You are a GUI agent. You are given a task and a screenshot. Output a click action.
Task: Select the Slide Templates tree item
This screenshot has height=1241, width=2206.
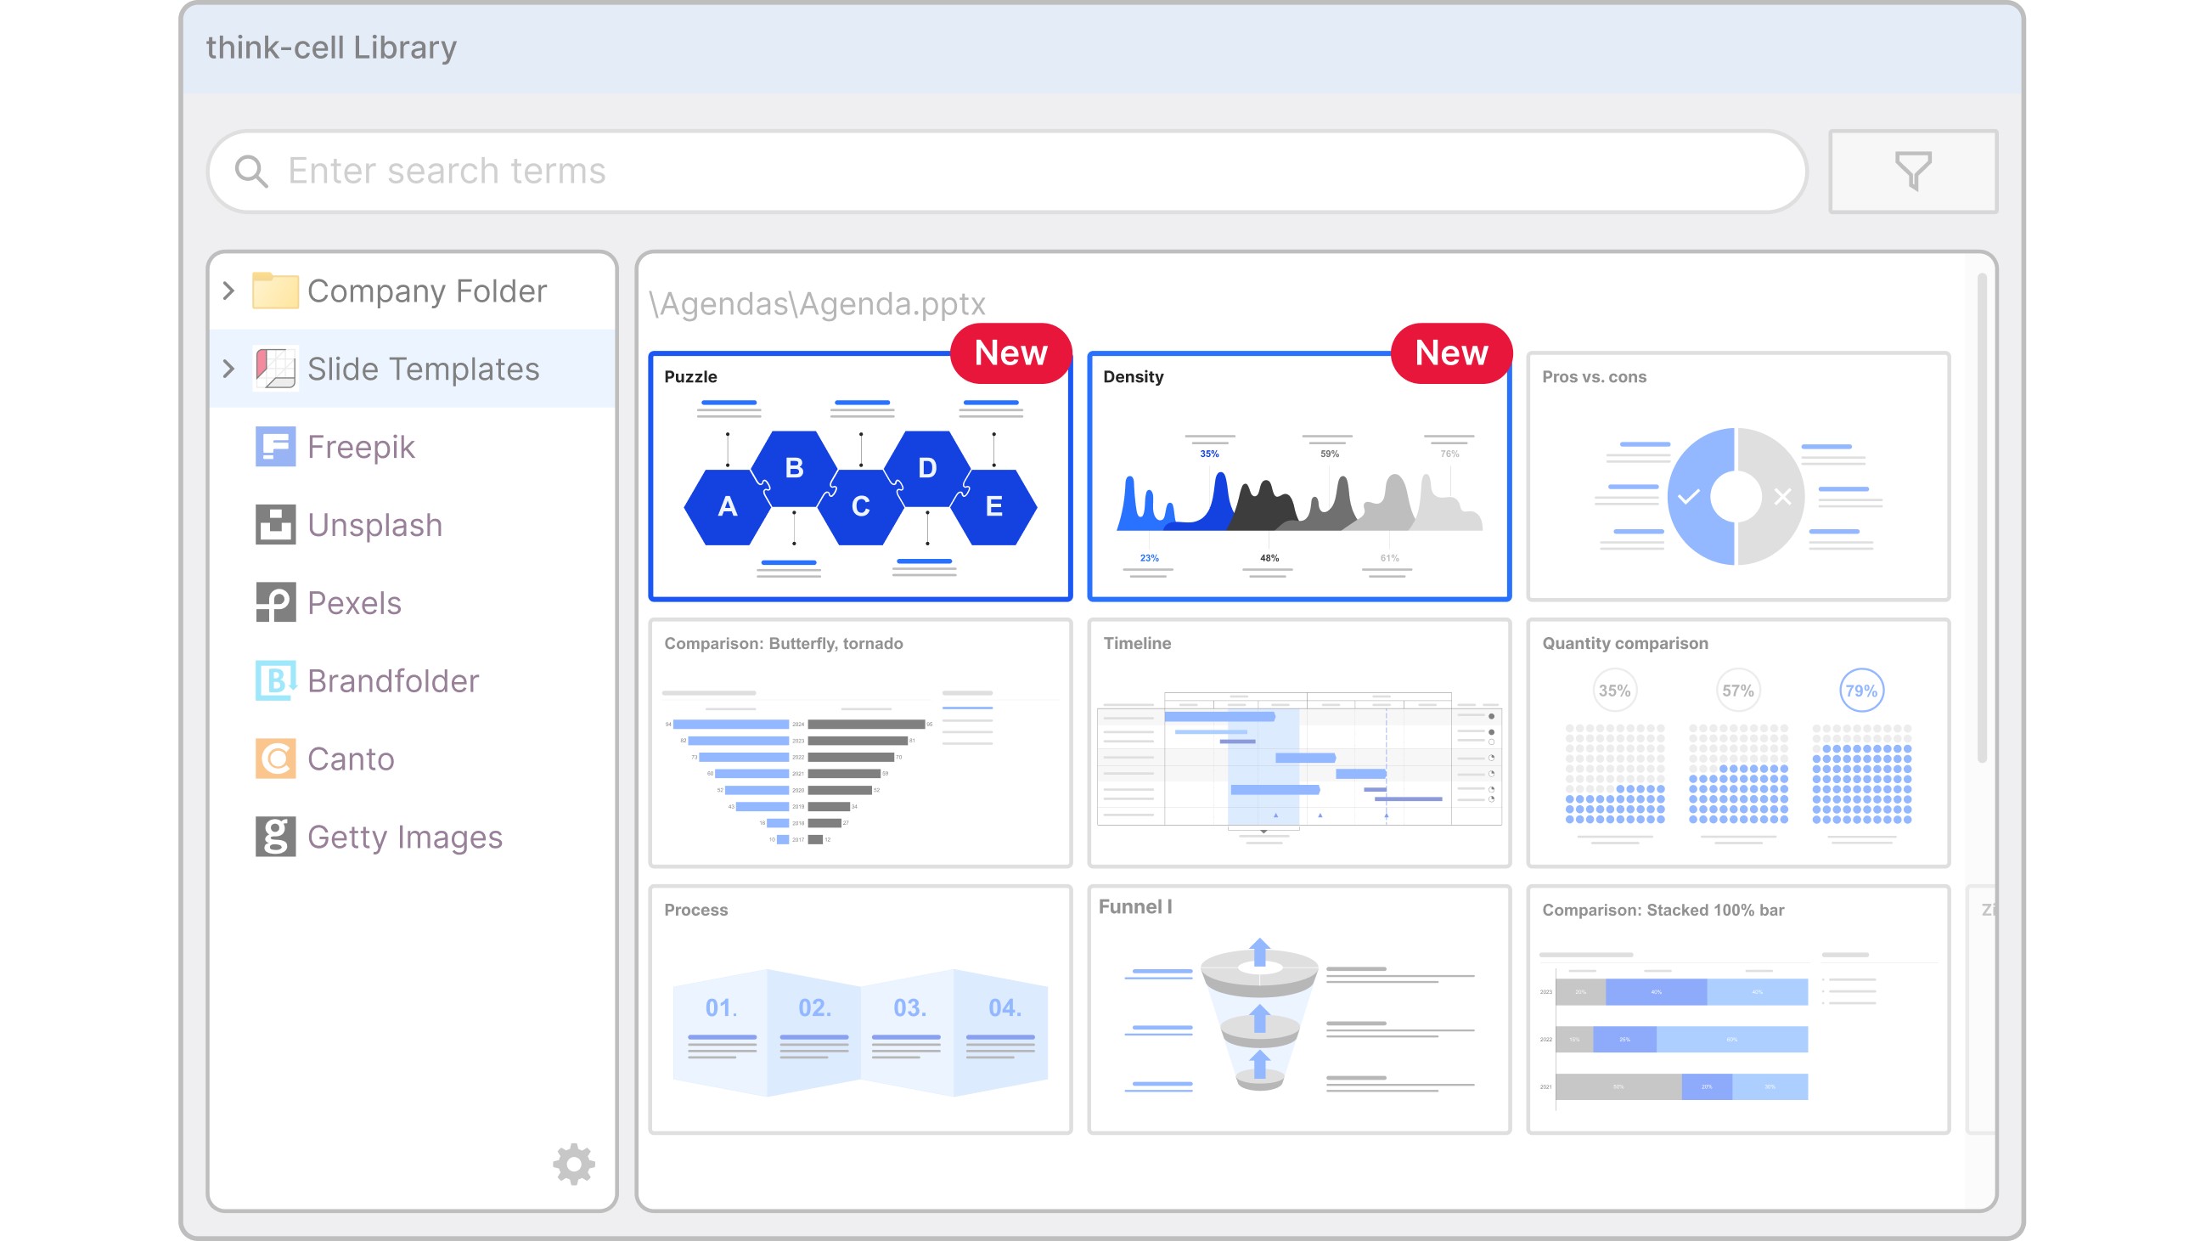point(422,369)
